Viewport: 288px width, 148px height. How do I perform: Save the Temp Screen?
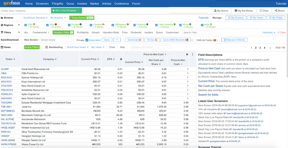click(90, 18)
